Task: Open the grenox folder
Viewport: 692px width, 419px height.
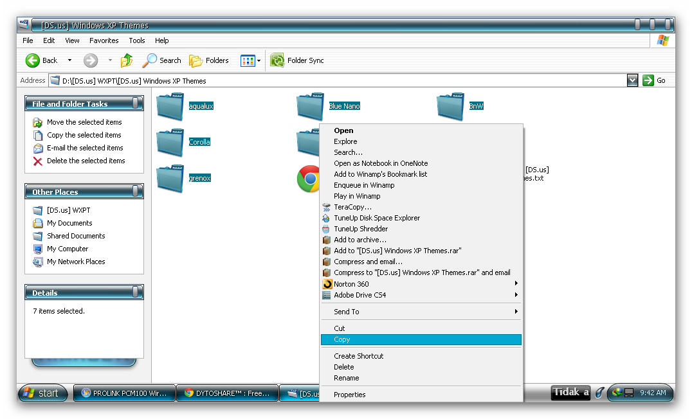Action: point(170,177)
